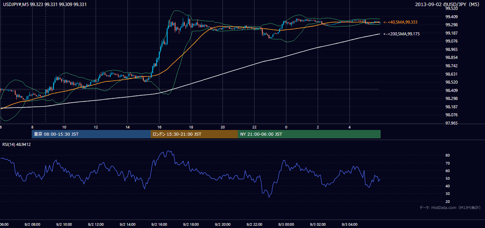Click the bottom time label 9/3 02:00

pyautogui.click(x=317, y=224)
